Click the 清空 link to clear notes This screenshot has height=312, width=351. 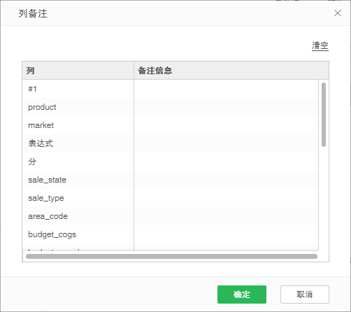coord(320,45)
